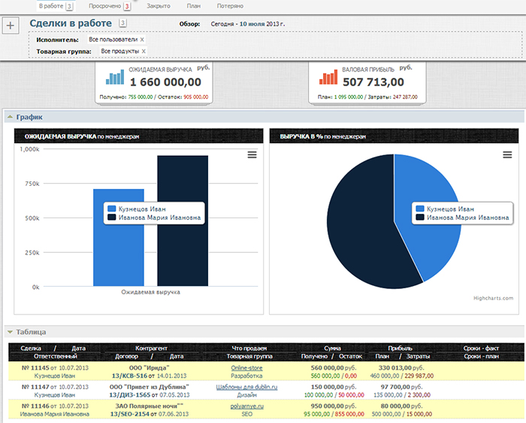Viewport: 526px width, 423px height.
Task: Click the 507 713,00 gross profit figure
Action: tap(373, 82)
